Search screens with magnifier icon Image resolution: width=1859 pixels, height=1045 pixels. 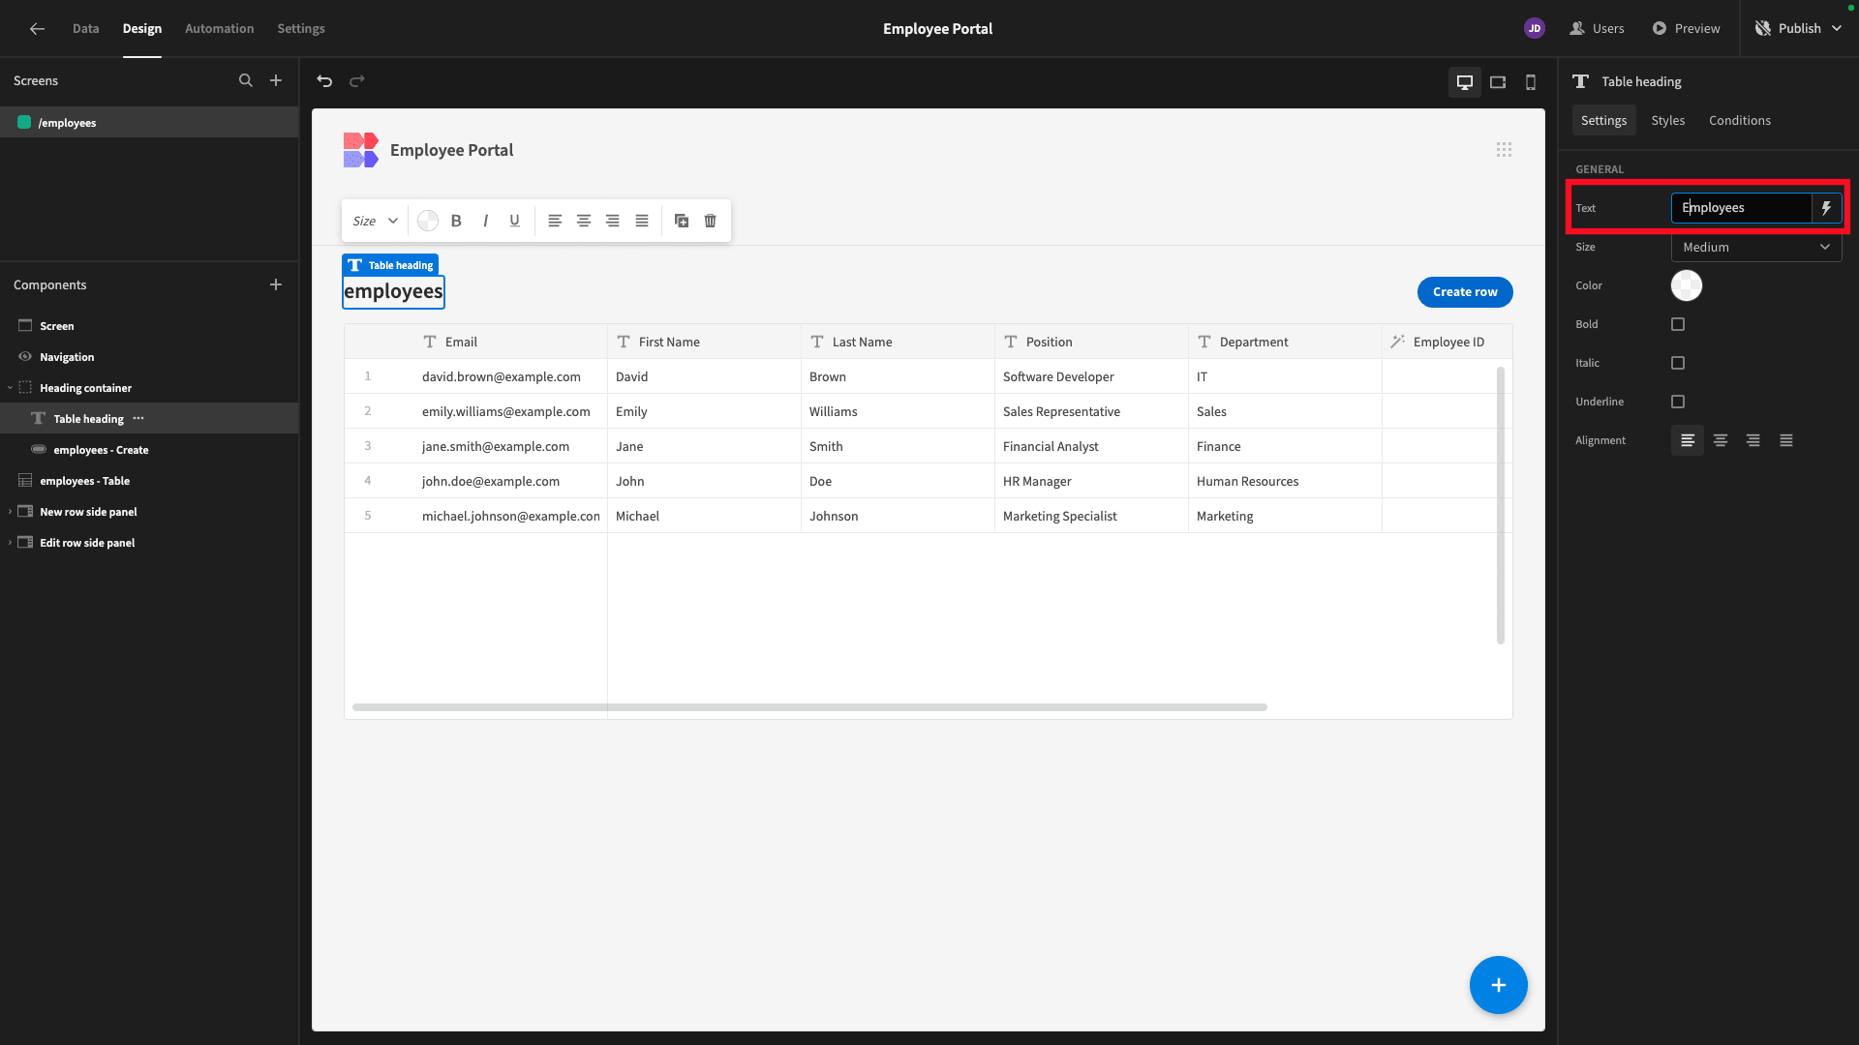246,81
